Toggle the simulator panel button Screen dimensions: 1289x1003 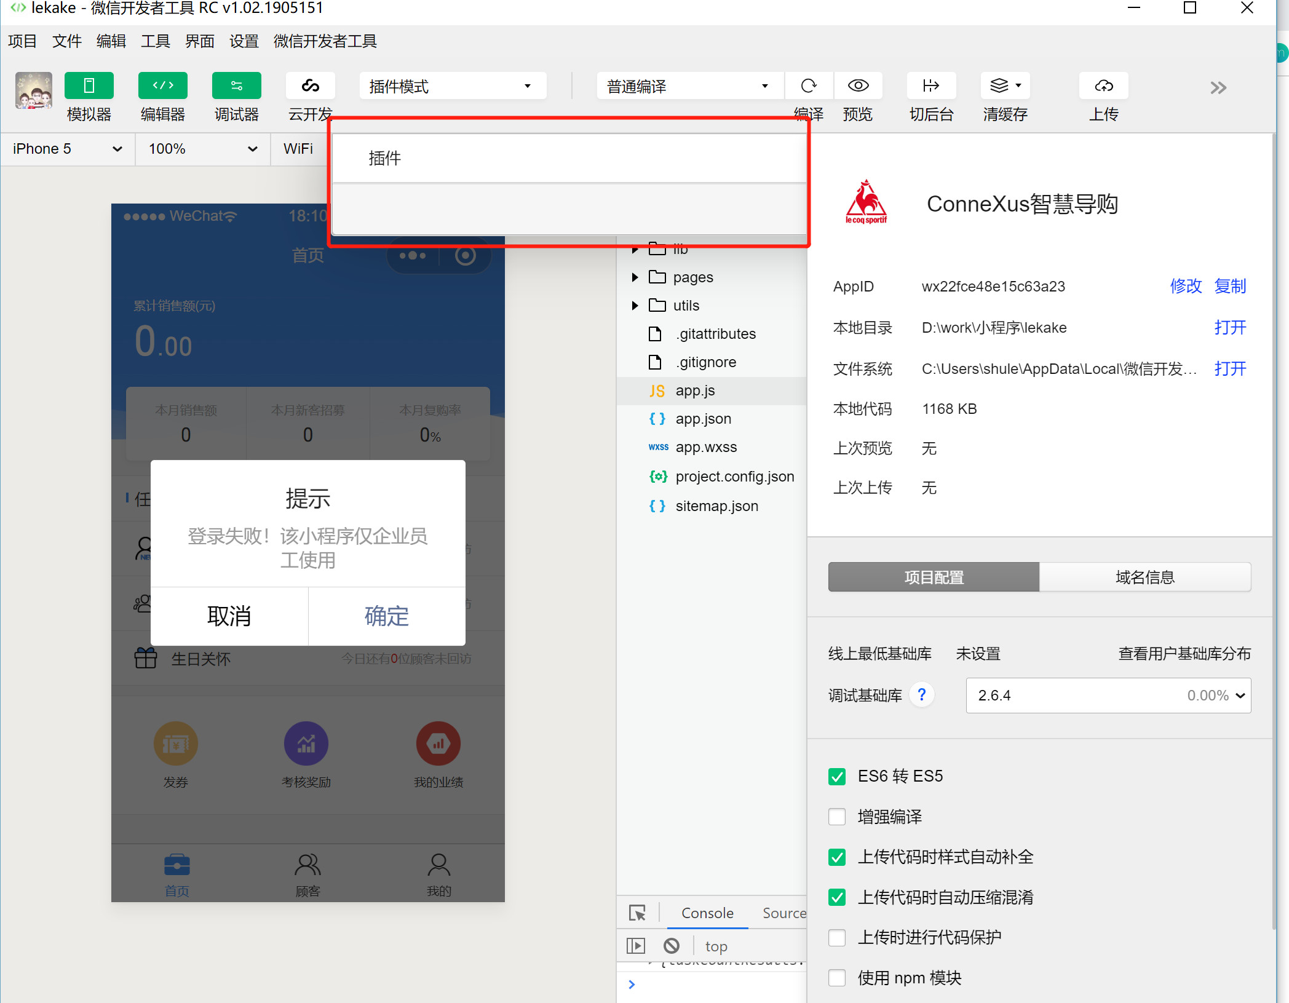tap(89, 85)
